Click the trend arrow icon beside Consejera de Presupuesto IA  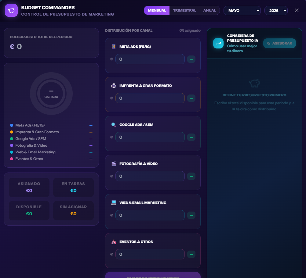click(x=218, y=43)
